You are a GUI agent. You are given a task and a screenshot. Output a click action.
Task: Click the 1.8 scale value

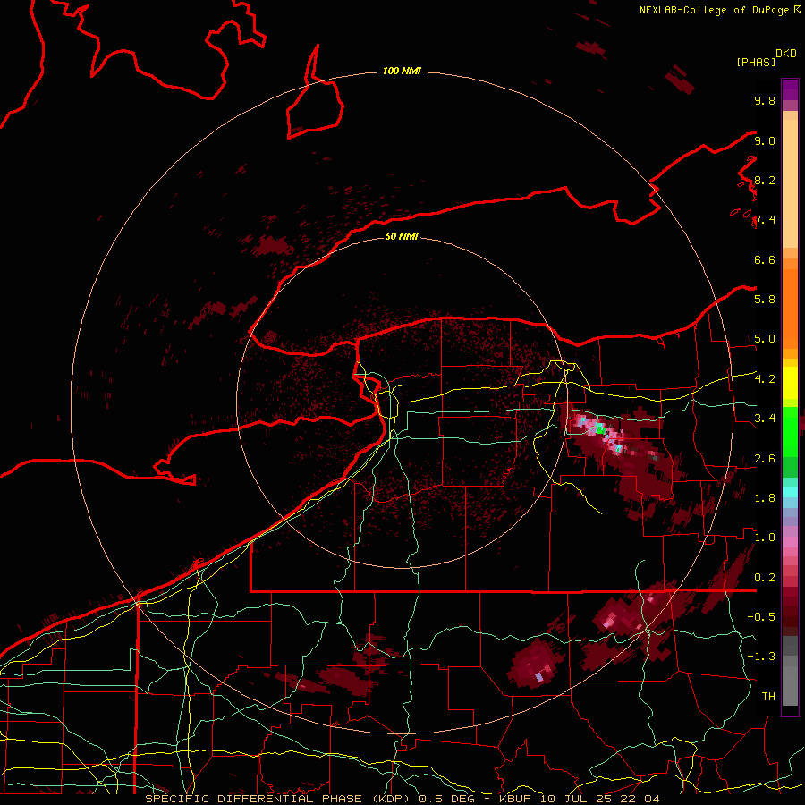pos(765,498)
